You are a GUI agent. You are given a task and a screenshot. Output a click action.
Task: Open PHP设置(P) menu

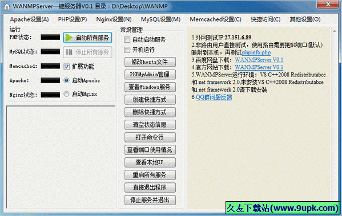(73, 19)
